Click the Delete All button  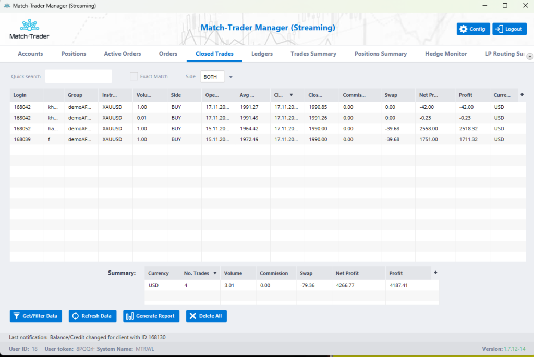point(207,316)
